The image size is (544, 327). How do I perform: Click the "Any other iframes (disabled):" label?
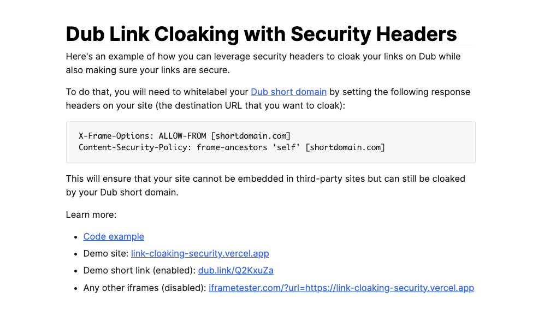click(145, 288)
